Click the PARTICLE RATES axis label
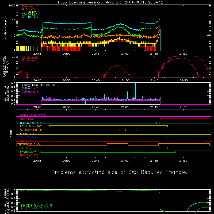 [6, 67]
